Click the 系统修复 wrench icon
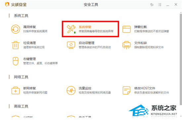Viewport: 182px width, 120px height. pos(71,29)
